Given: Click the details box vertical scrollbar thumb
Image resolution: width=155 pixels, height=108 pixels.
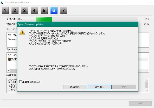Looking at the screenshot, I should pyautogui.click(x=147, y=85).
